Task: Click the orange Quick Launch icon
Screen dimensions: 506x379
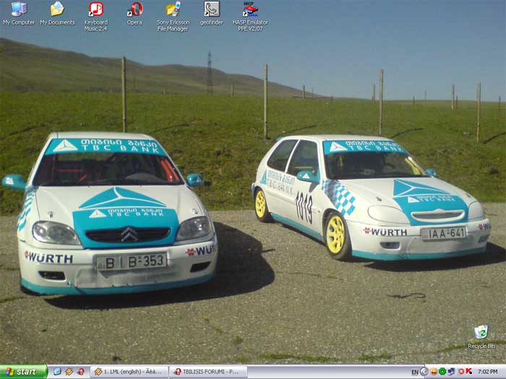Action: 69,372
